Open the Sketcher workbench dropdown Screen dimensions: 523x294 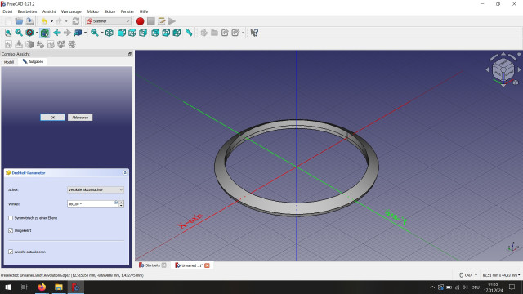(x=108, y=21)
